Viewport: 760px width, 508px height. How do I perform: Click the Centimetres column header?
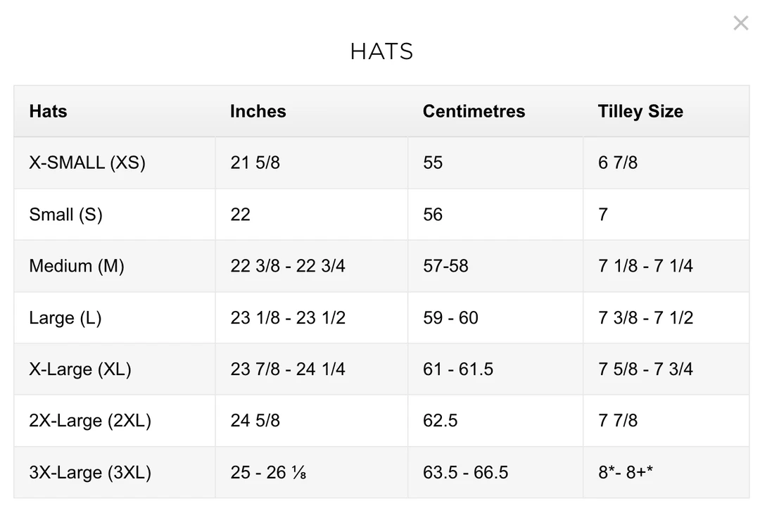(474, 111)
